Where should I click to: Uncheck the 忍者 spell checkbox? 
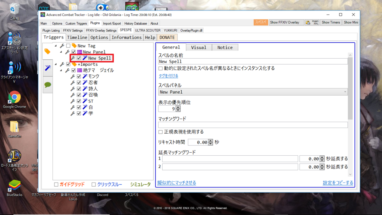tap(79, 82)
